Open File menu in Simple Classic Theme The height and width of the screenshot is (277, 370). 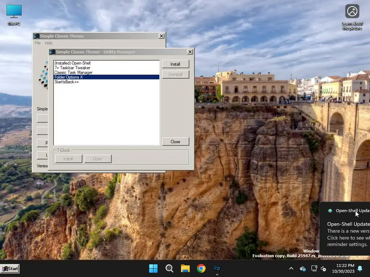[38, 43]
